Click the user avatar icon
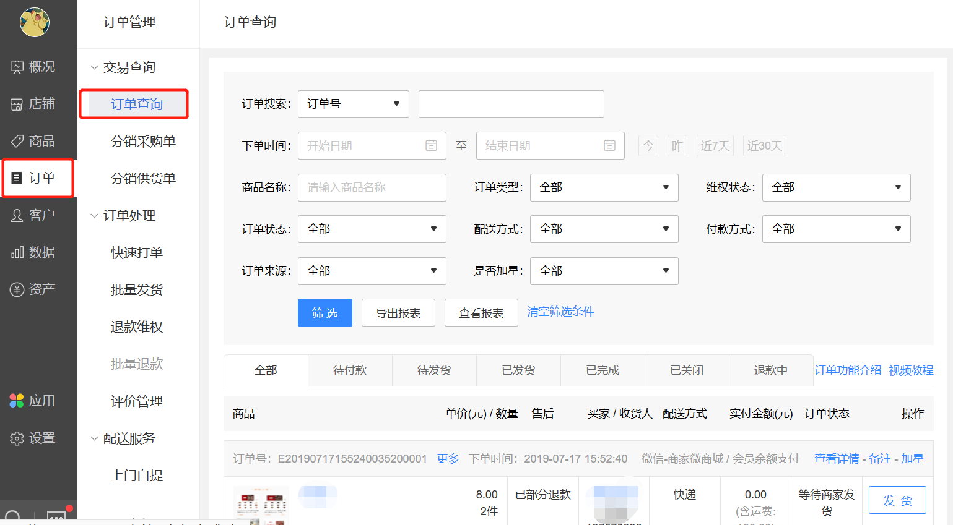Image resolution: width=953 pixels, height=525 pixels. (35, 22)
